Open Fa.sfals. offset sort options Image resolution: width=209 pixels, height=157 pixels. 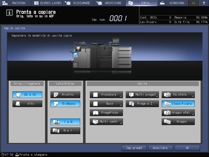coord(178,95)
